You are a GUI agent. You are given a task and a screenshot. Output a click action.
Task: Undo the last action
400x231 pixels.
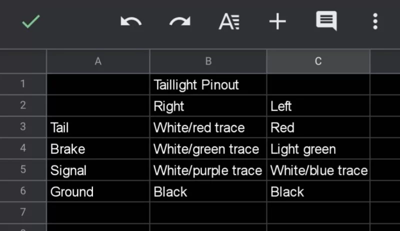tap(131, 22)
